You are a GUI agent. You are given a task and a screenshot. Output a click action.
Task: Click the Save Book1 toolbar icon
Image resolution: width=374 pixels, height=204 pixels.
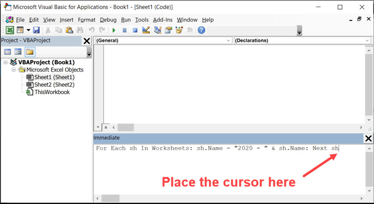(36, 30)
